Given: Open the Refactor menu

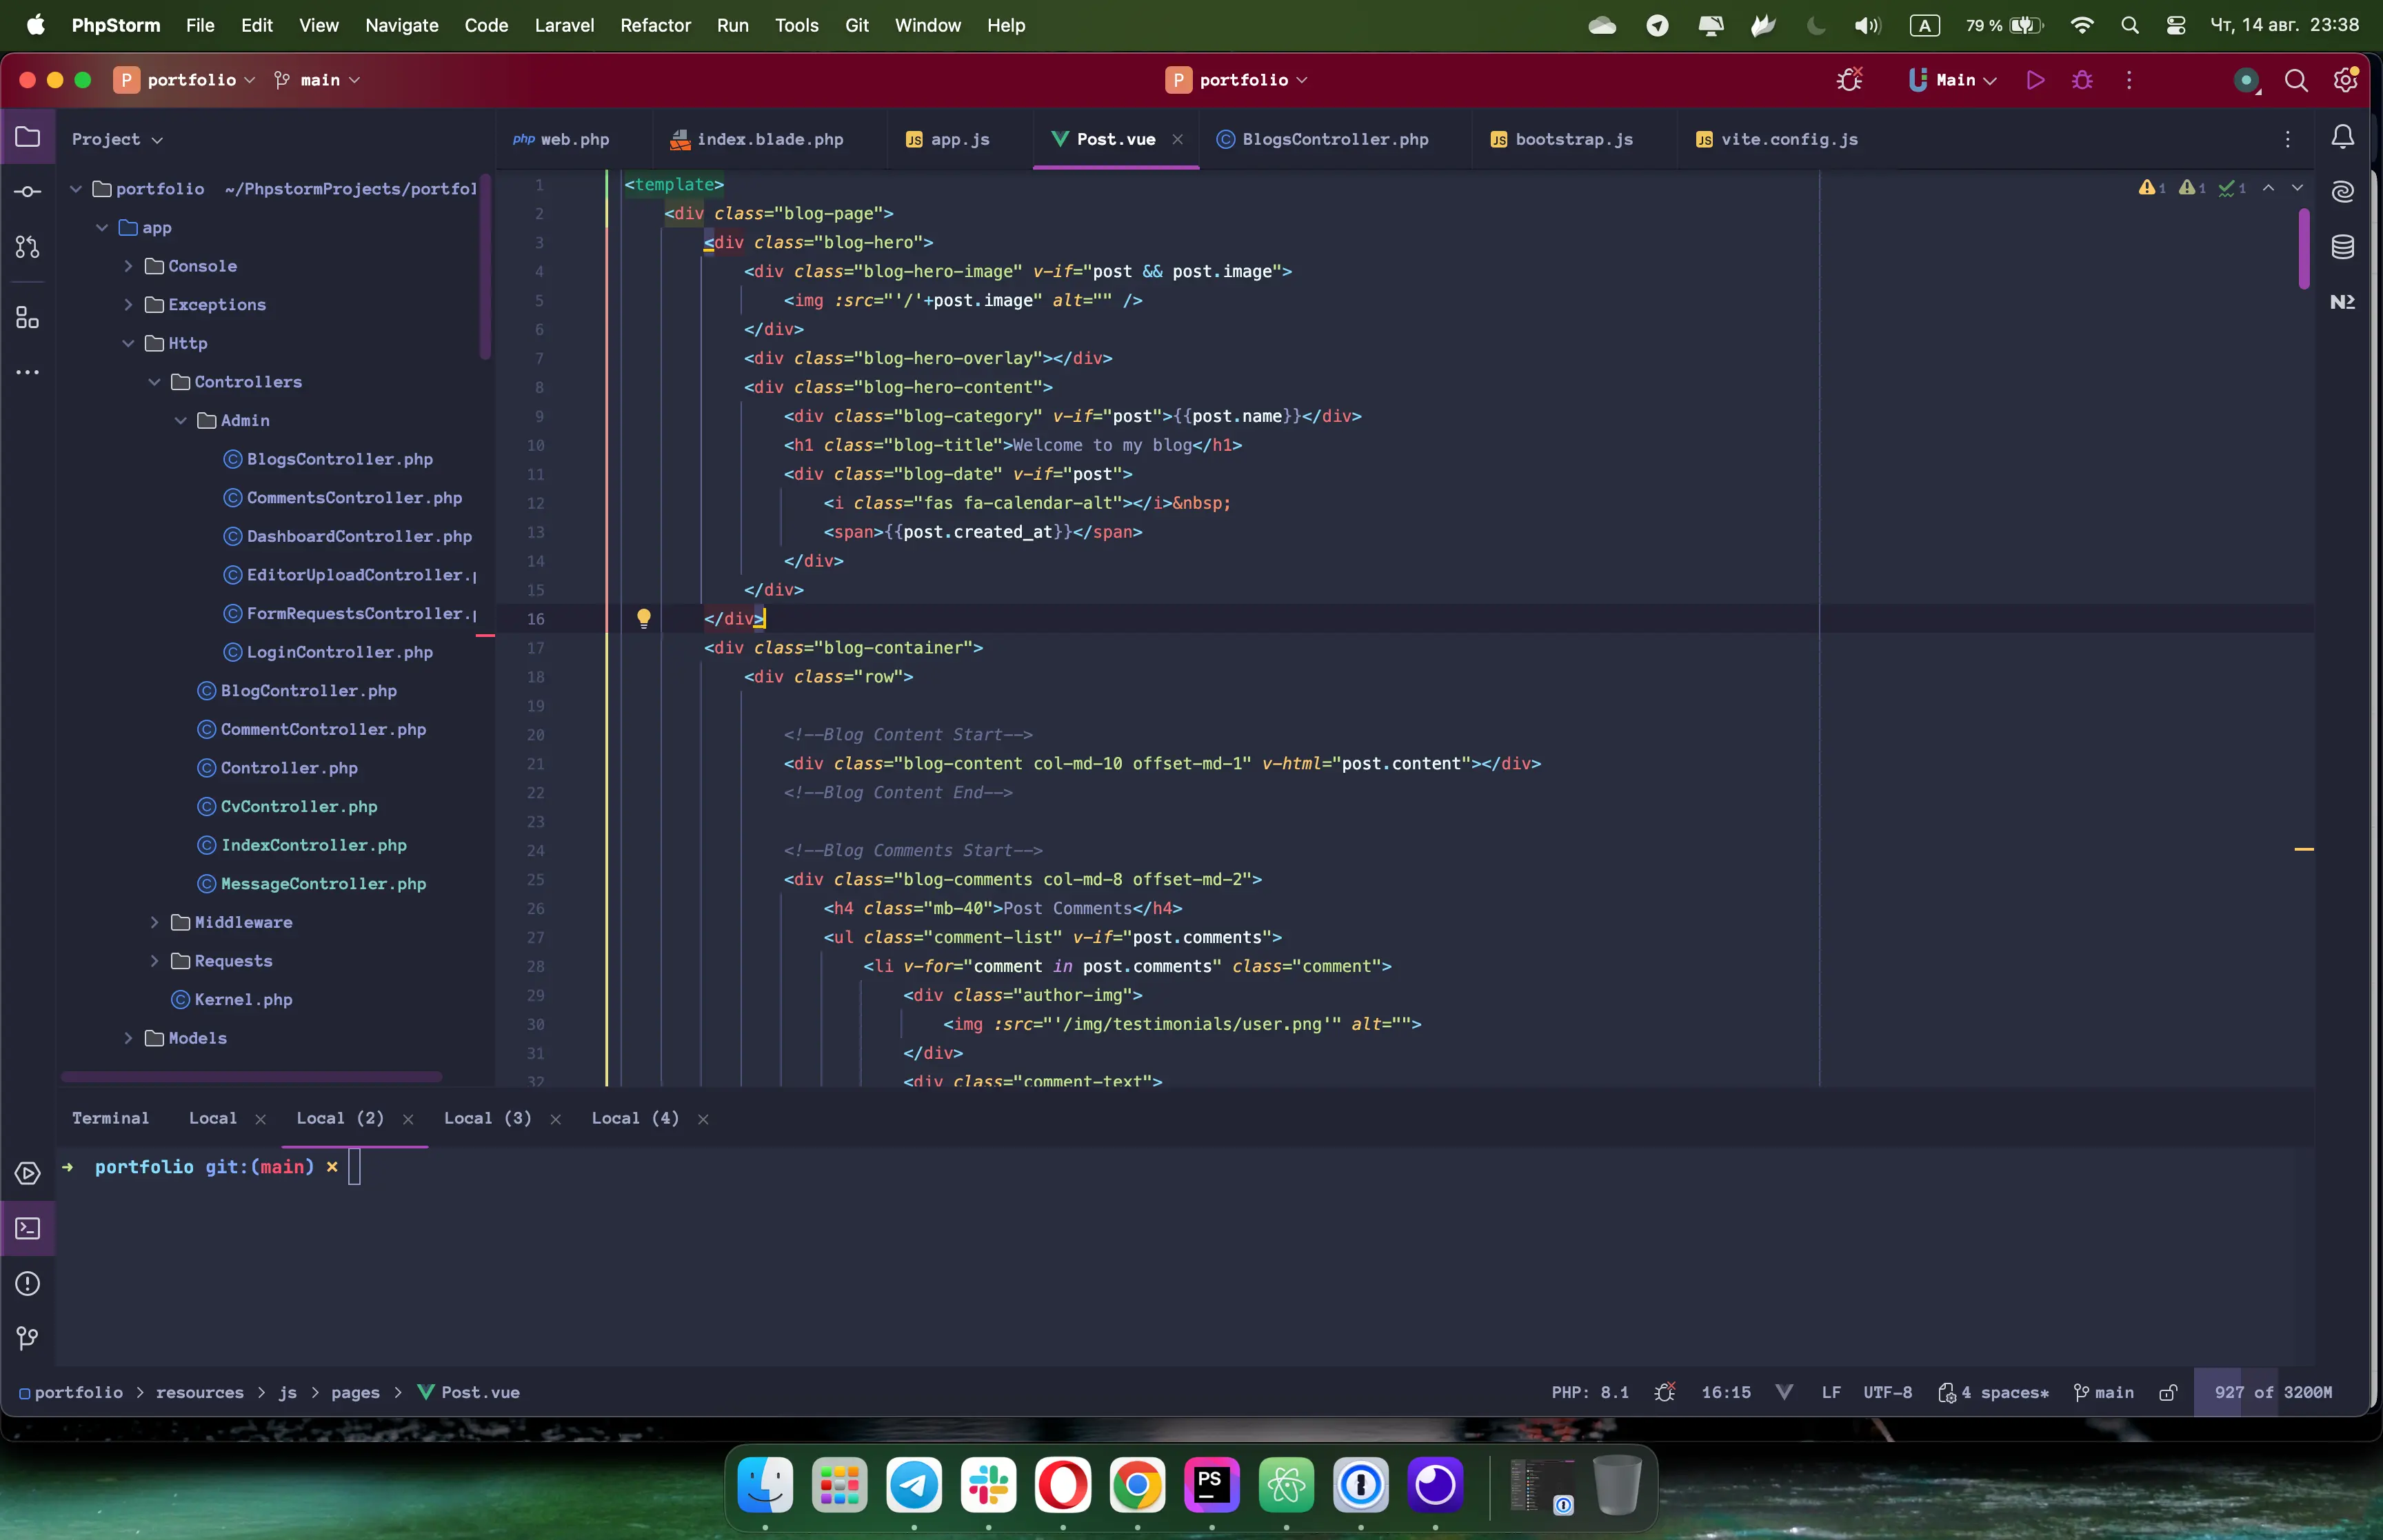Looking at the screenshot, I should point(655,25).
